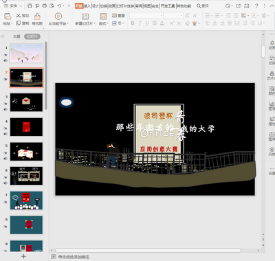Toggle the slide 1 audio speaker icon

tap(5, 60)
